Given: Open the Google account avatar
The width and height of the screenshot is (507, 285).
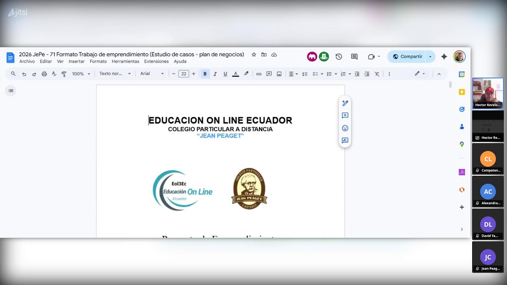Looking at the screenshot, I should coord(459,57).
